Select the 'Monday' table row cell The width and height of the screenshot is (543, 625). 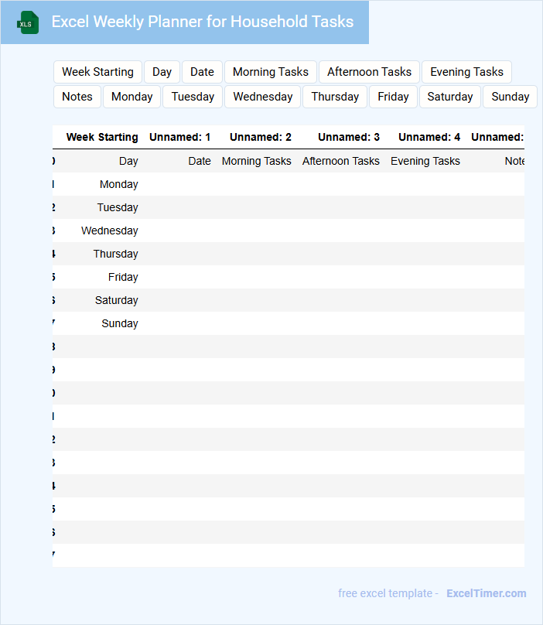click(119, 185)
